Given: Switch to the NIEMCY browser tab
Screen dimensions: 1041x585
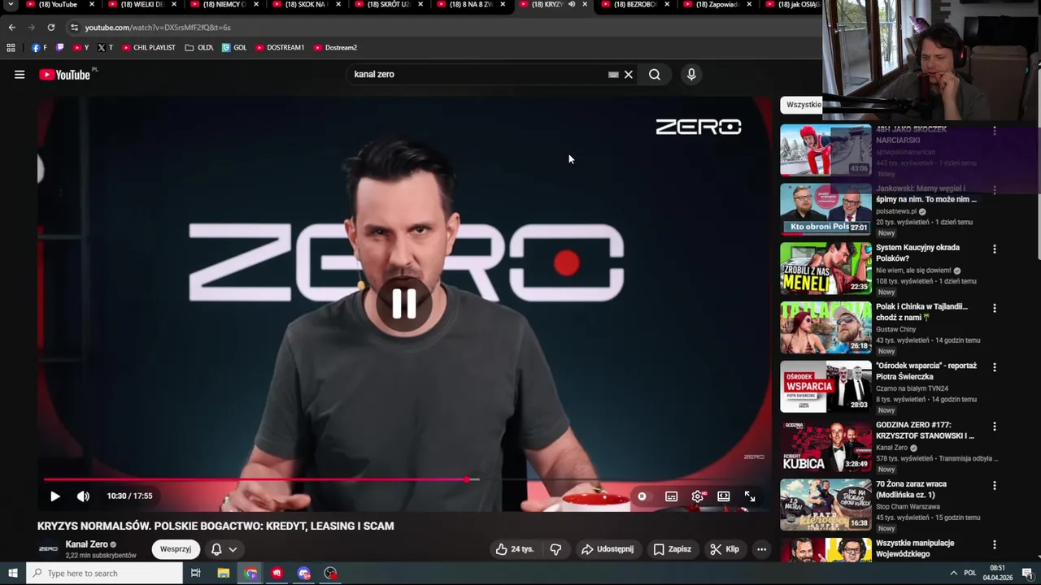Looking at the screenshot, I should [x=223, y=5].
